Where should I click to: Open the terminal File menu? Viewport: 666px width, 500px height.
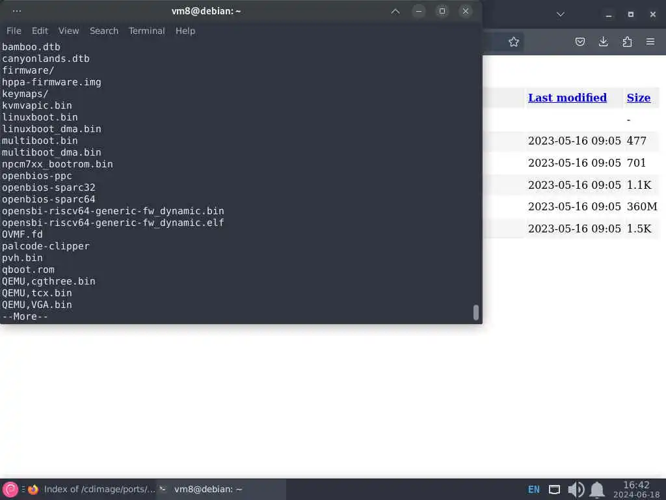[14, 31]
